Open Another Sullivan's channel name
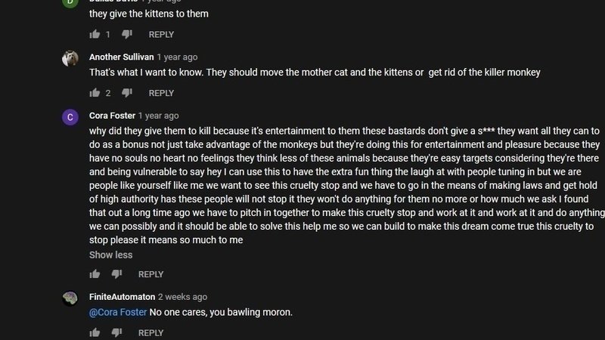This screenshot has width=605, height=340. click(x=123, y=57)
